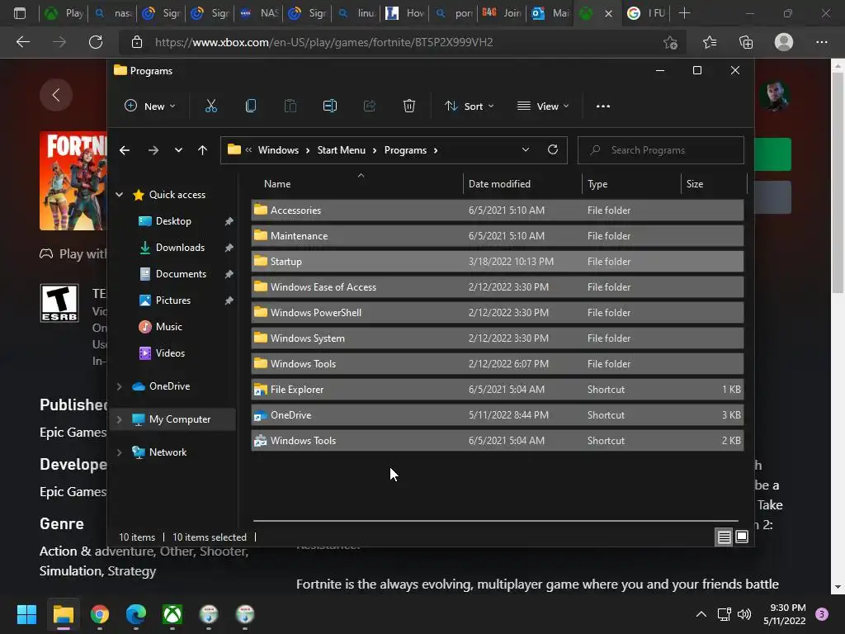Open the New item dropdown
845x634 pixels.
click(150, 106)
